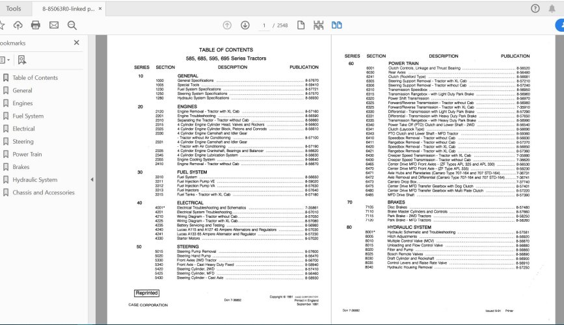The image size is (564, 325).
Task: Open Table of Contents bookmark
Action: (35, 77)
